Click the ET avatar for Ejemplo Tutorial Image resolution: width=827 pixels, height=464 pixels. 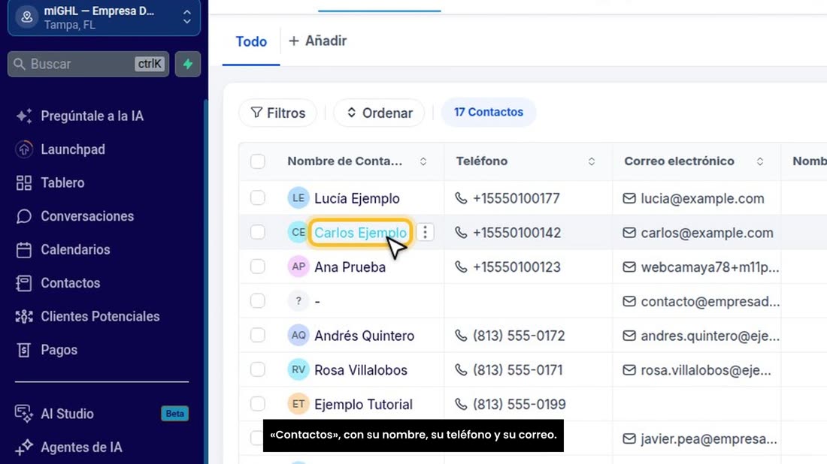298,404
